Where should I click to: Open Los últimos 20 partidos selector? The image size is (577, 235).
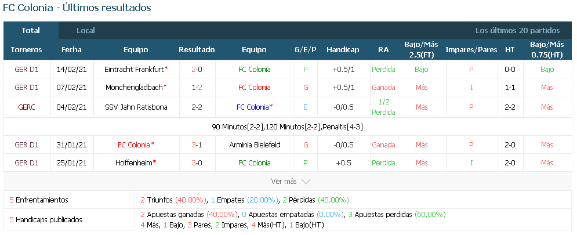click(x=517, y=31)
